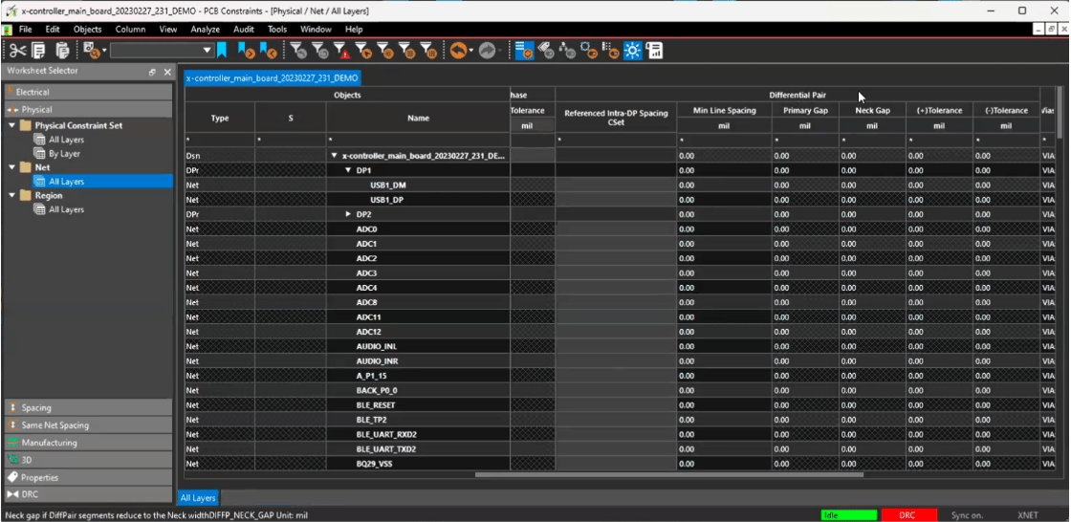Click the report sheet icon
Screen dimensions: 1071x522
click(x=654, y=51)
